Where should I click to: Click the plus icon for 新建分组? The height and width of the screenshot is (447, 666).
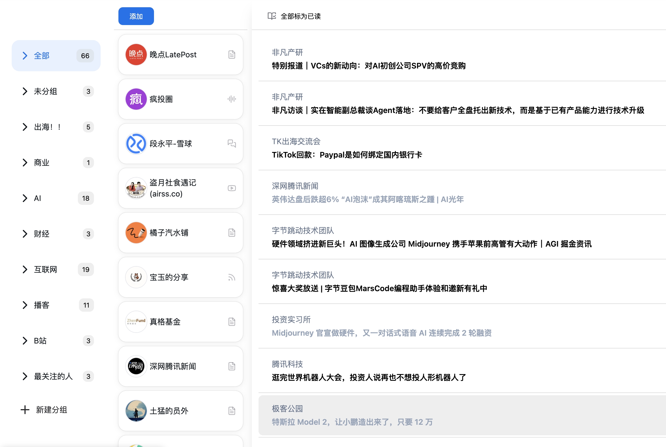(x=25, y=410)
